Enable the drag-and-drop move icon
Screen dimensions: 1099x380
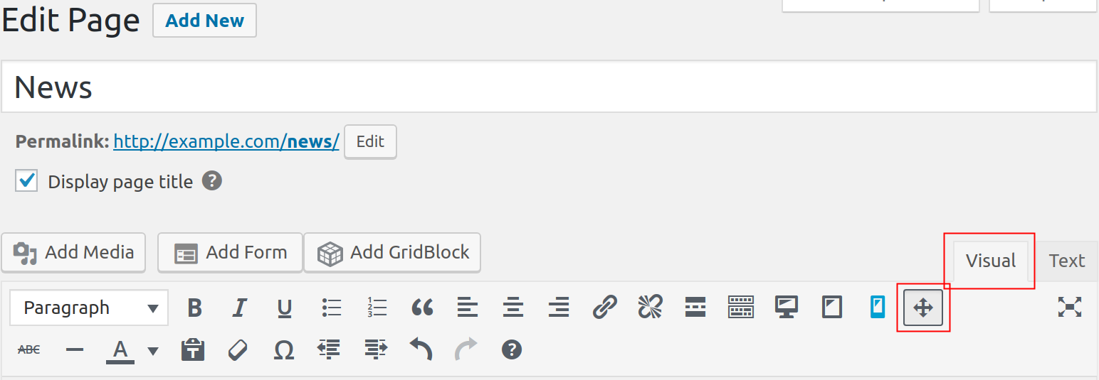(x=922, y=308)
